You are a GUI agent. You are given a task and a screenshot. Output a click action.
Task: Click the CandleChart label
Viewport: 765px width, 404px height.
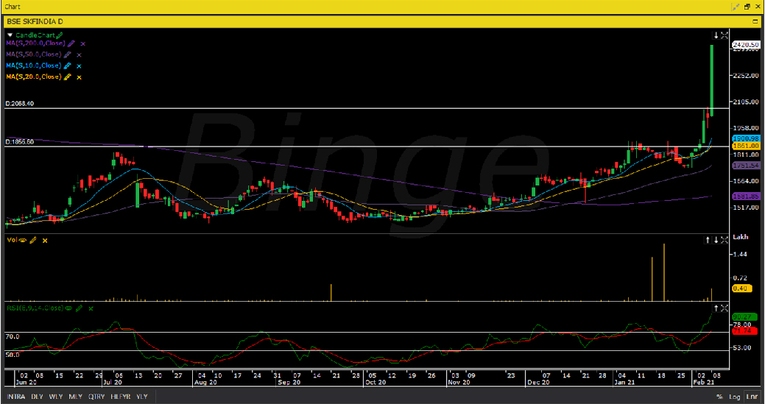pos(35,35)
